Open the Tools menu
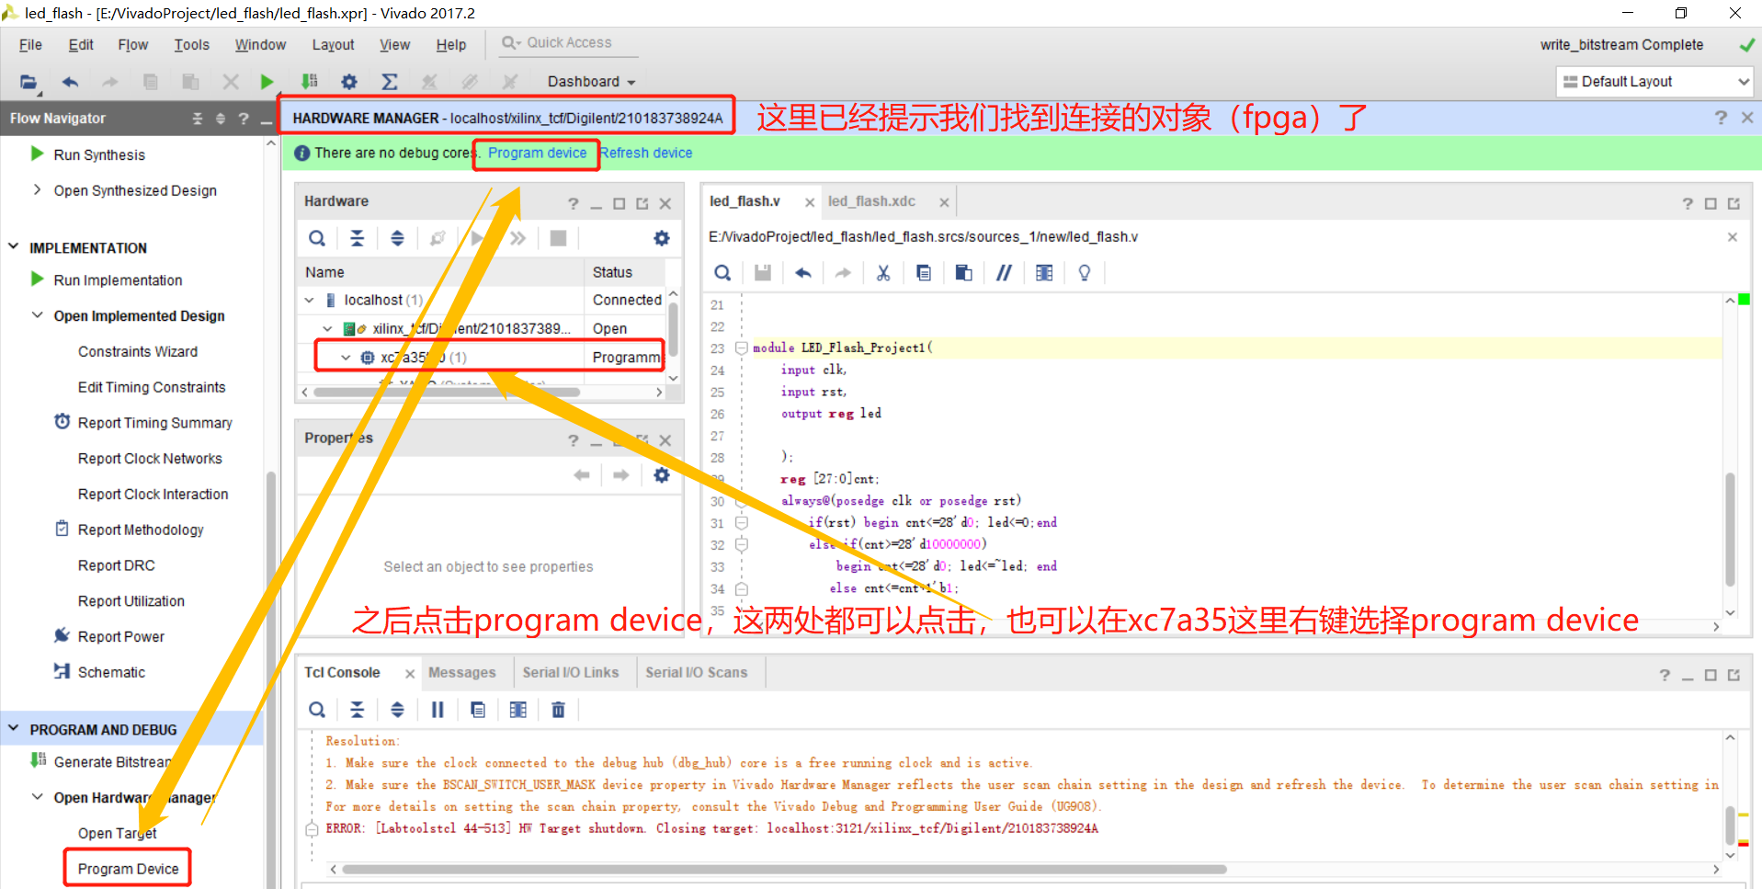This screenshot has width=1762, height=889. 191,44
